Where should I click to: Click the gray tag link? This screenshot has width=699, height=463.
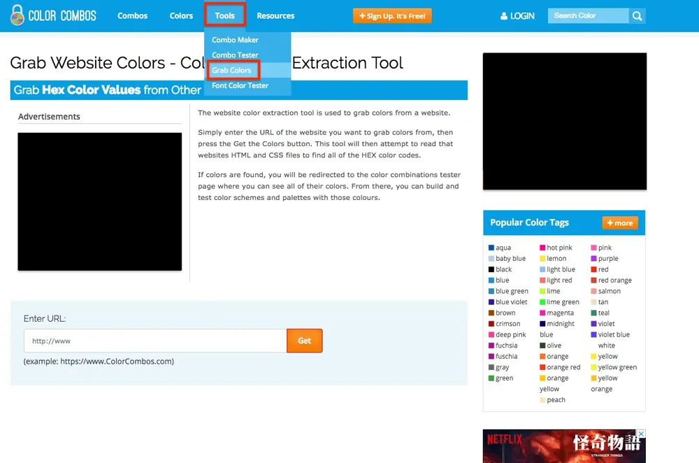pyautogui.click(x=503, y=368)
